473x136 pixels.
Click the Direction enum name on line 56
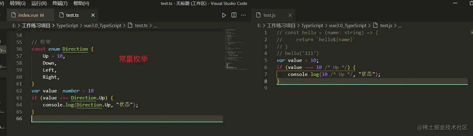(x=75, y=49)
